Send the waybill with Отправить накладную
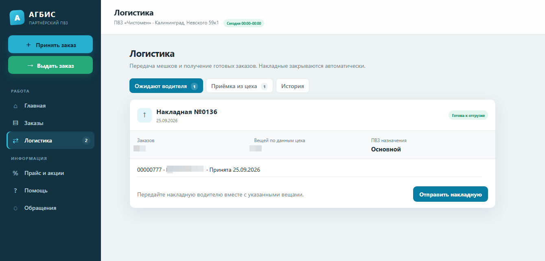 [x=451, y=194]
